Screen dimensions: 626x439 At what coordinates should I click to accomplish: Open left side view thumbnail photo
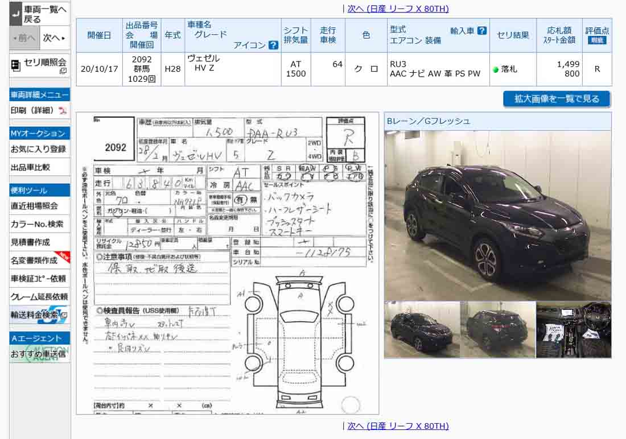(422, 330)
